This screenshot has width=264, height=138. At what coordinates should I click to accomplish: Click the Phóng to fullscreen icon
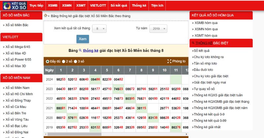click(169, 61)
